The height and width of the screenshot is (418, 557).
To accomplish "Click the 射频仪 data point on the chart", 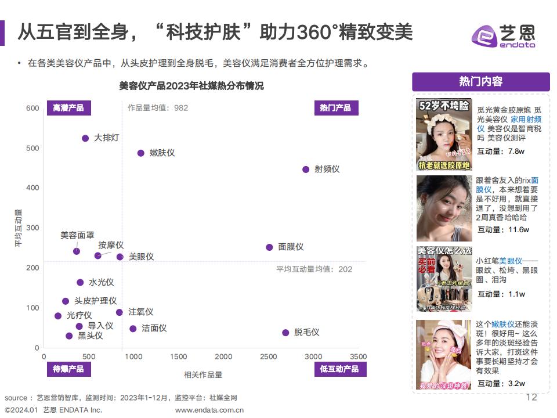I will 306,170.
